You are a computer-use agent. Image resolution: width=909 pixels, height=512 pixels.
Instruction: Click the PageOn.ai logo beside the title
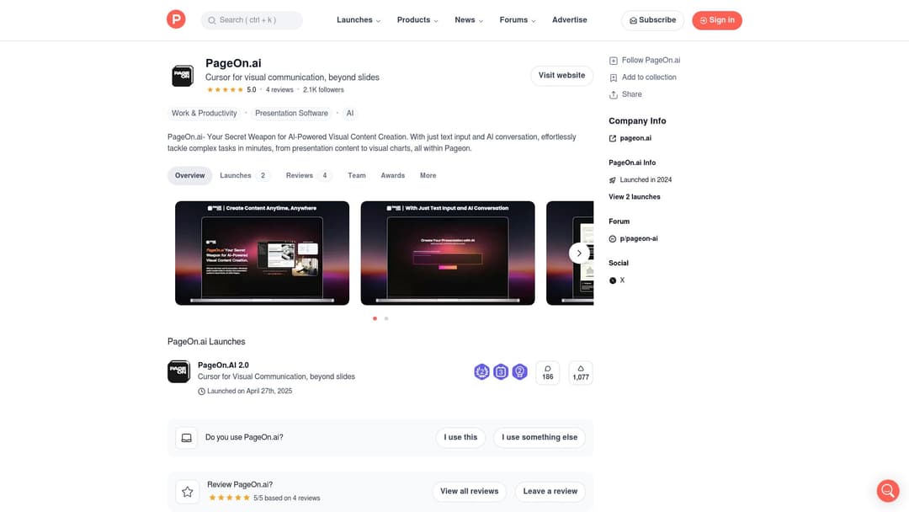click(183, 76)
